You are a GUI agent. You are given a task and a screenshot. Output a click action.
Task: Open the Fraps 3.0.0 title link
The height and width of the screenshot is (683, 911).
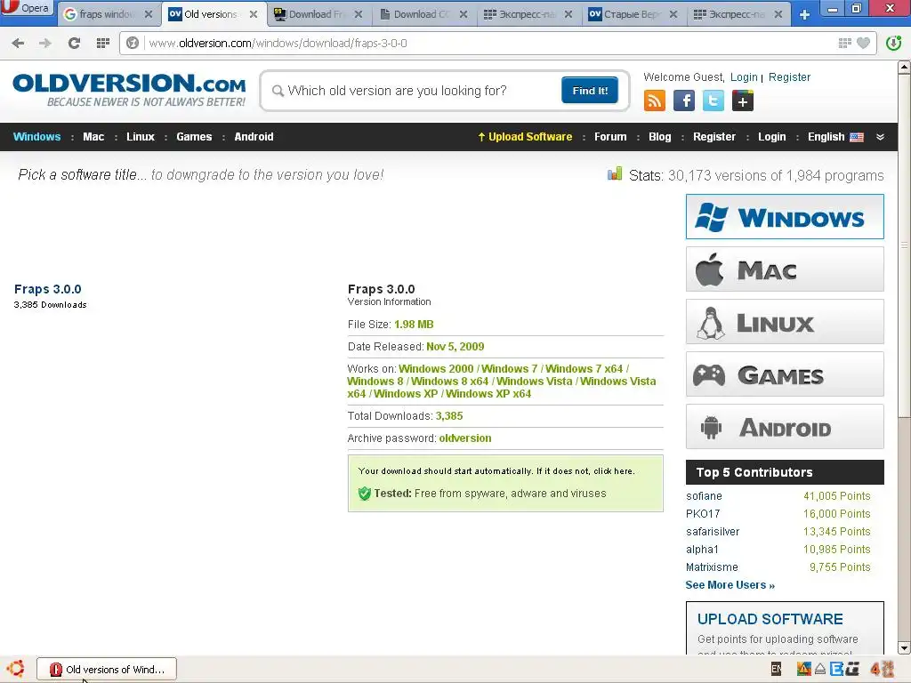tap(48, 289)
